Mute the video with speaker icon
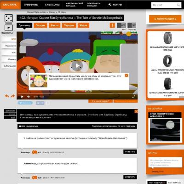Image resolution: width=184 pixels, height=184 pixels. pyautogui.click(x=29, y=97)
